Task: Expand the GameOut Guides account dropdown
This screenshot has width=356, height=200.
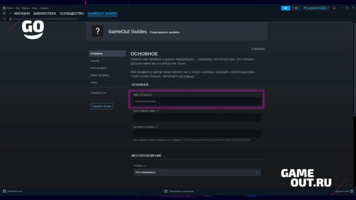Action: [318, 8]
